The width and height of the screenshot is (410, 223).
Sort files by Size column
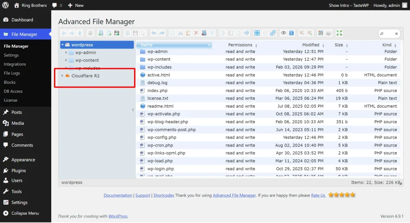[339, 45]
